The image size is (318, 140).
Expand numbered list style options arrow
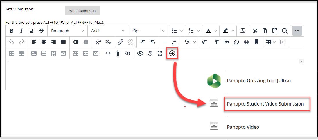(199, 31)
